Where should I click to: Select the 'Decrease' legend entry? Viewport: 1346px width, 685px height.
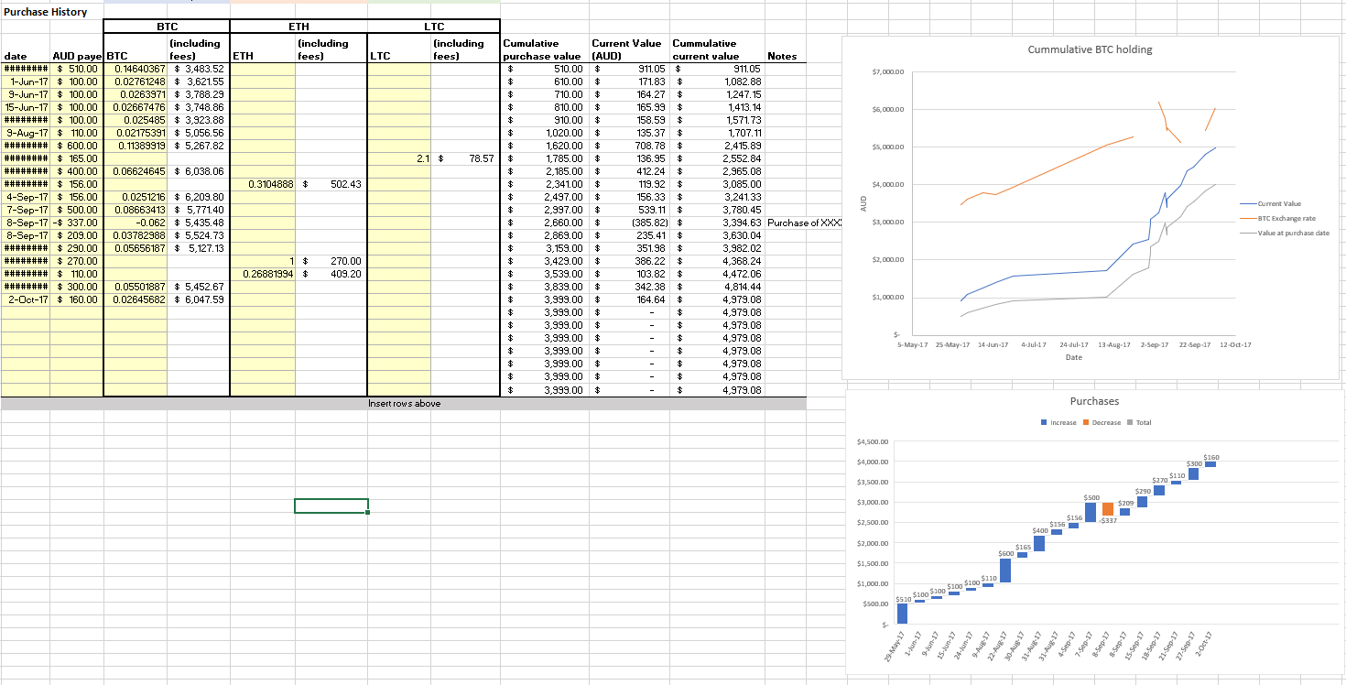pos(1102,422)
